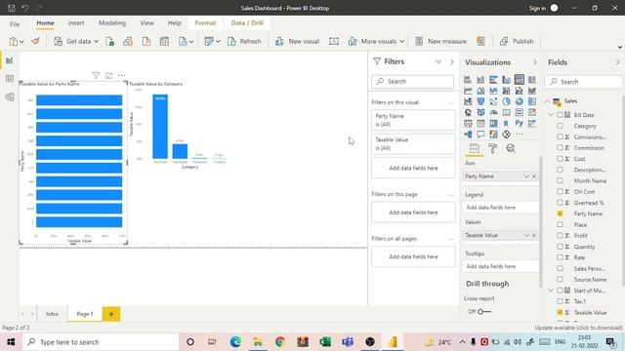Open Microsoft Edge from the taskbar

235,342
